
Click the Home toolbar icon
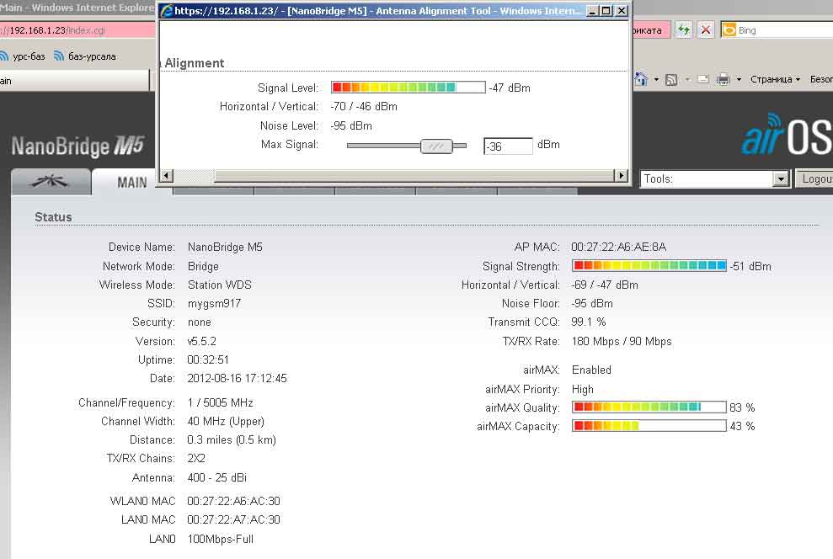[641, 79]
